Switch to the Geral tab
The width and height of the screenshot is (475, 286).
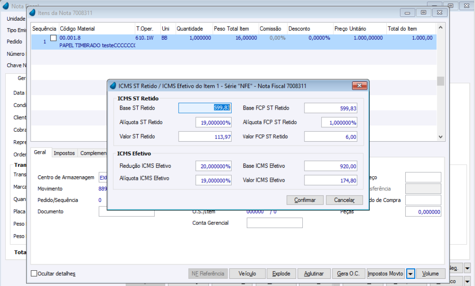click(40, 152)
